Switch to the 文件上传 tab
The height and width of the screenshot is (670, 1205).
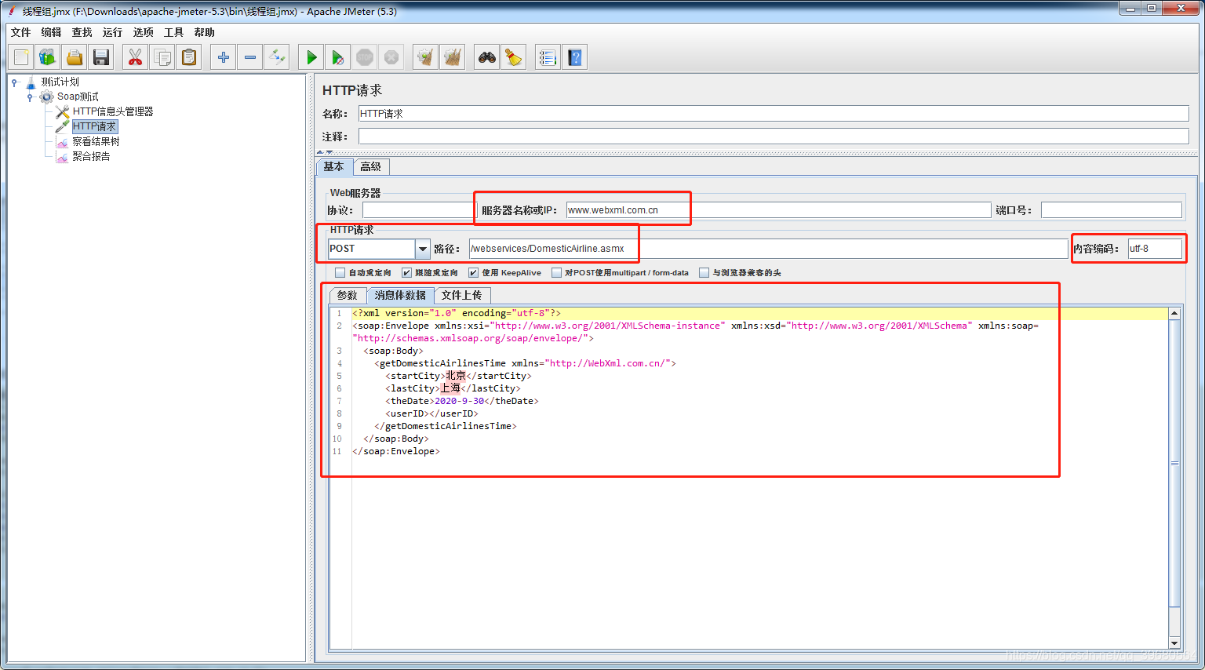tap(462, 295)
